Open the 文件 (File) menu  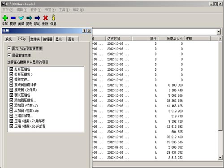coord(8,10)
